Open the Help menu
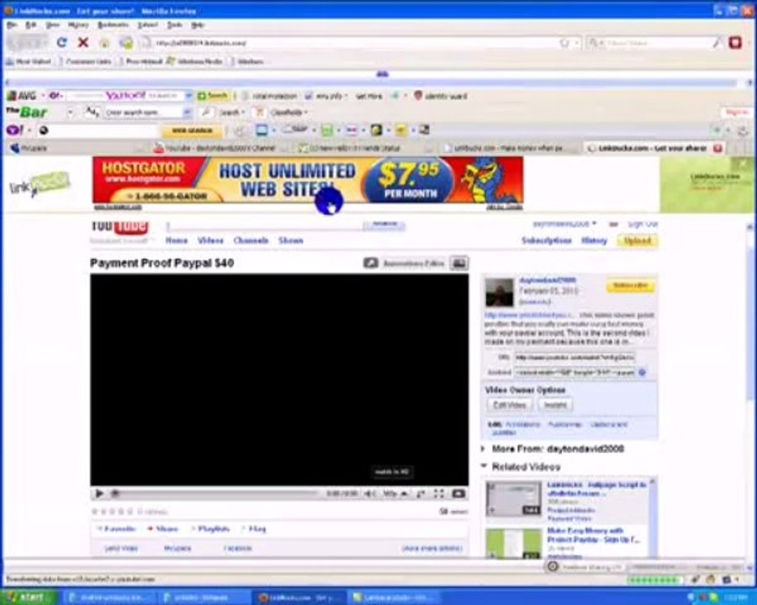This screenshot has width=757, height=605. [198, 24]
